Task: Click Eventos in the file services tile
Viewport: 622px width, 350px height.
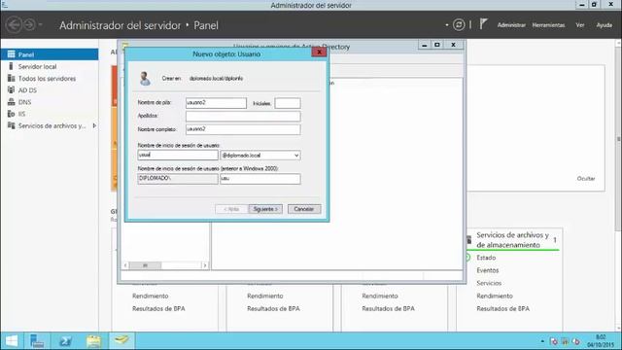Action: (488, 270)
